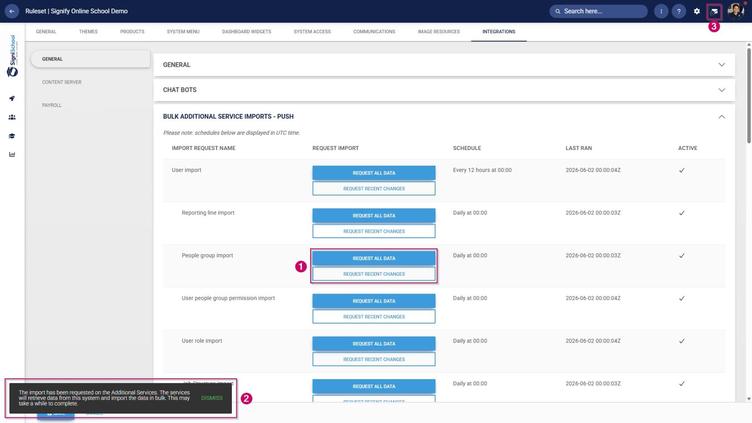Toggle active checkmark for Reporting line import
This screenshot has height=423, width=752.
tap(682, 213)
